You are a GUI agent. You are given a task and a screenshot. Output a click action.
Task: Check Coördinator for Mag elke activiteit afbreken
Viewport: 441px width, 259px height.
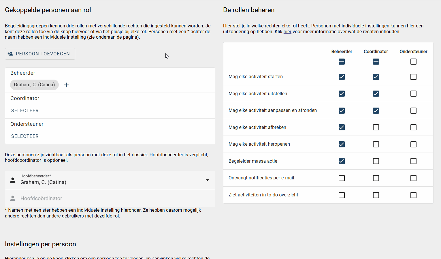tap(376, 127)
